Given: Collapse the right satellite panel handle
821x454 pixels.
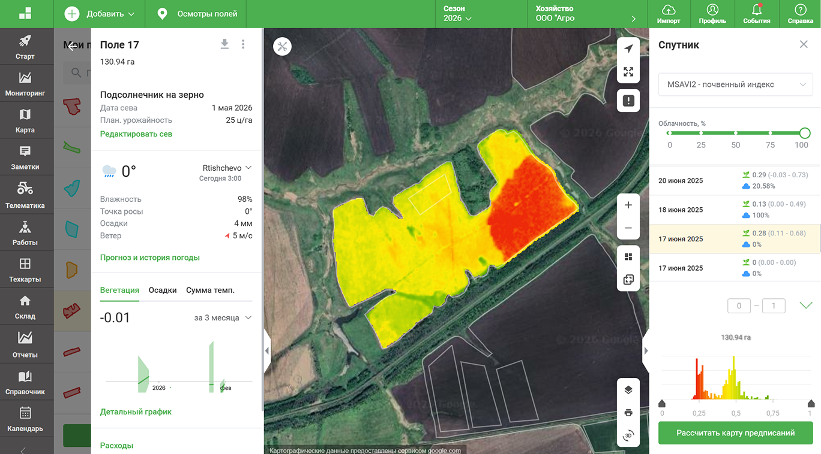Looking at the screenshot, I should click(x=646, y=351).
